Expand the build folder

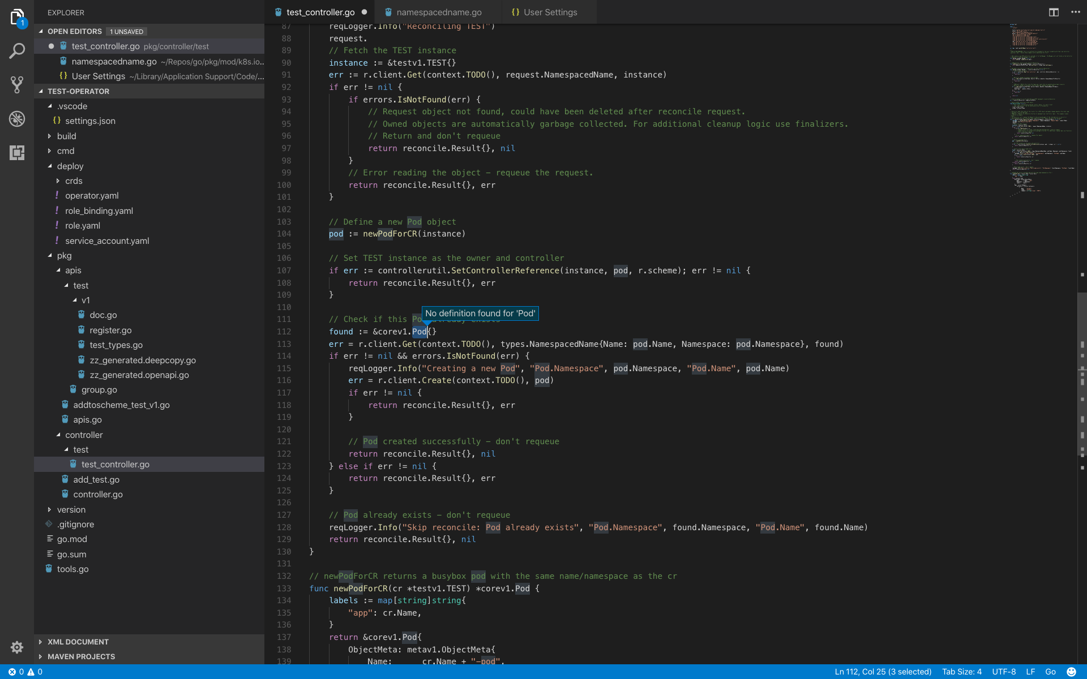pos(66,136)
